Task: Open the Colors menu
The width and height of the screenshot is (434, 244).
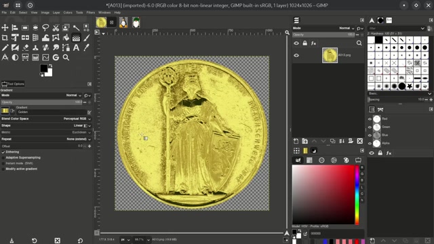Action: tap(68, 12)
